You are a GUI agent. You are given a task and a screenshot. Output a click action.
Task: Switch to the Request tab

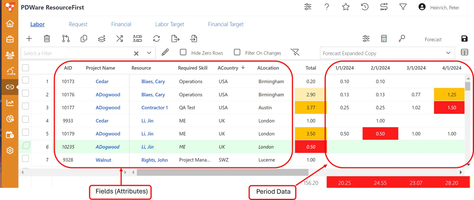(78, 24)
